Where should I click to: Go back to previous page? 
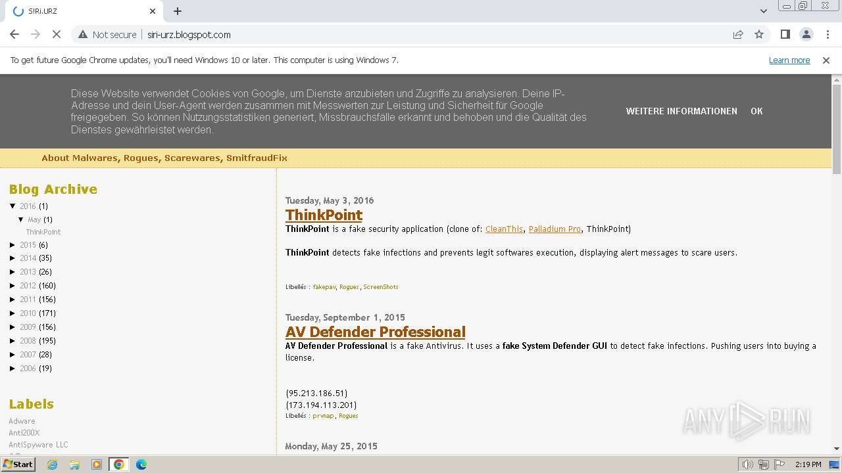coord(14,34)
